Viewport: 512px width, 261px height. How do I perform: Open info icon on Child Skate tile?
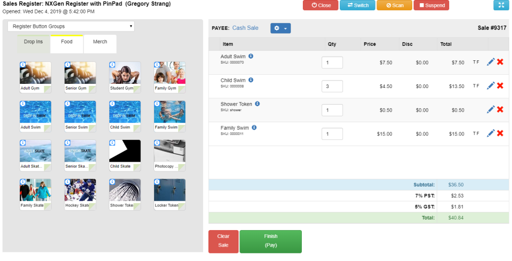[x=113, y=143]
